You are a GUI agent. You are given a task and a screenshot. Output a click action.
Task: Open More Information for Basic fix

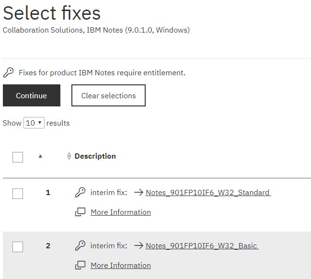click(121, 265)
